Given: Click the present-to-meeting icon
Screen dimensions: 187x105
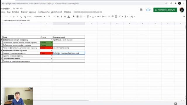Looking at the screenshot, I should [148, 10].
